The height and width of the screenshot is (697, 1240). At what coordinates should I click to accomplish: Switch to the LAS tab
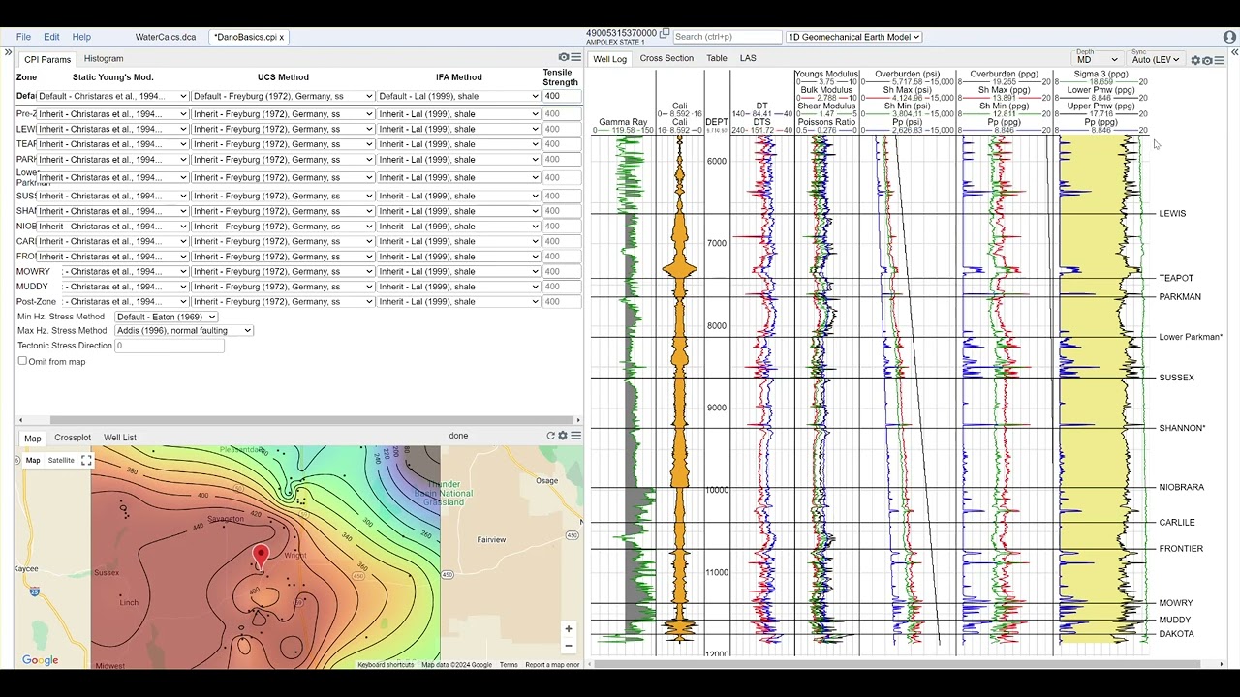(748, 58)
